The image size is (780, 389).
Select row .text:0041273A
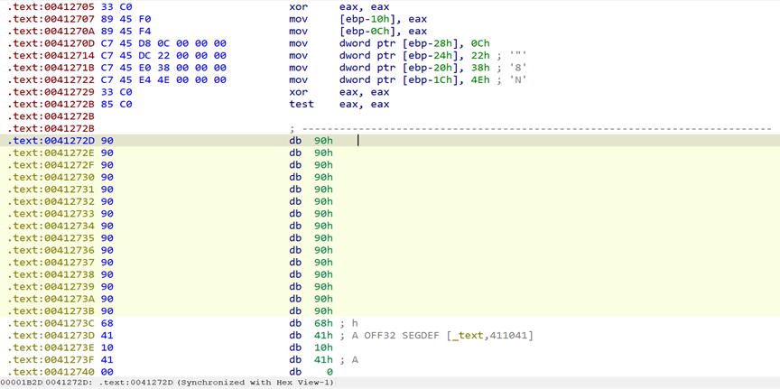click(390, 299)
